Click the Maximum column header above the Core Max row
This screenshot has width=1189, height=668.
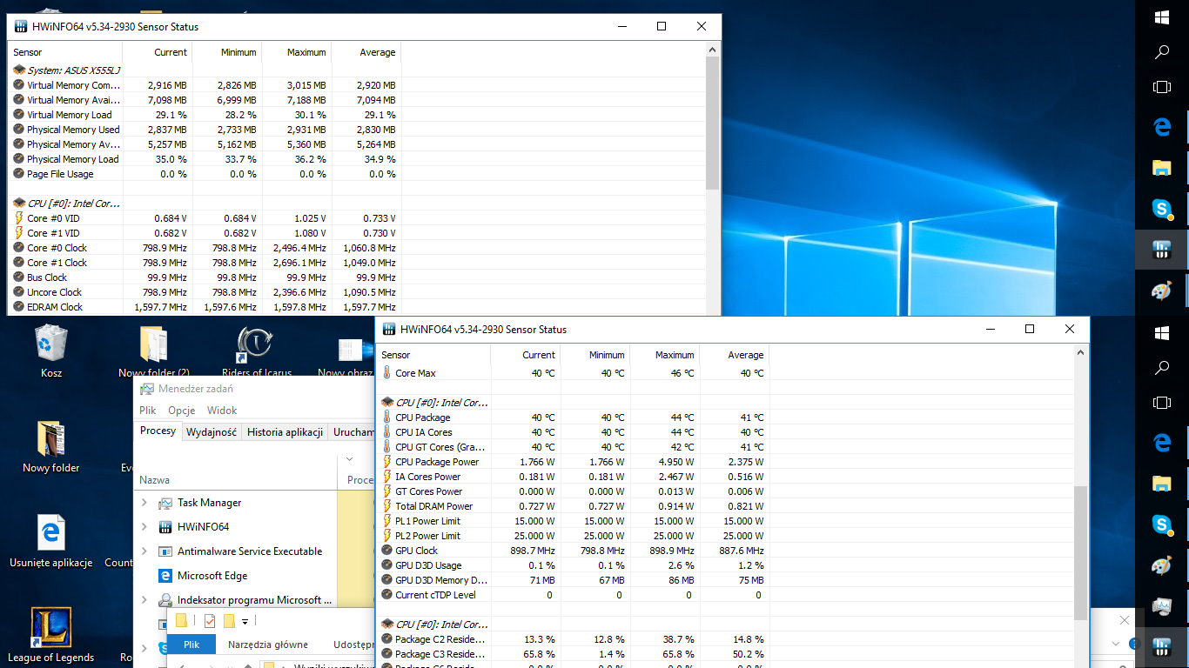665,355
